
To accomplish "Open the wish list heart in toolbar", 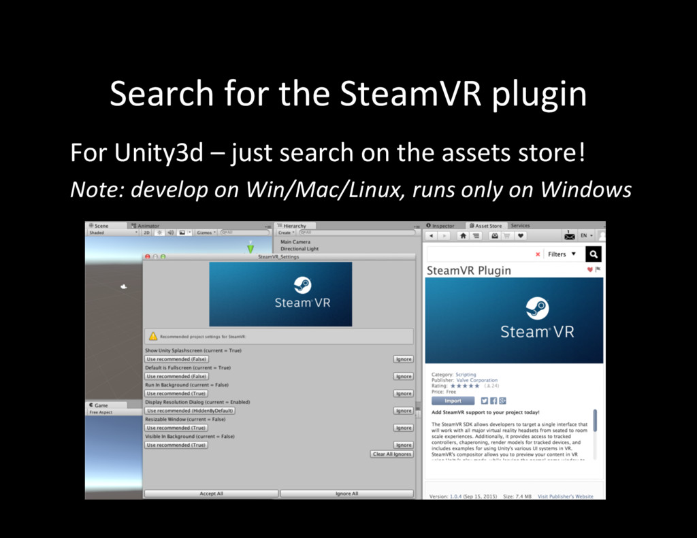I will coord(520,236).
